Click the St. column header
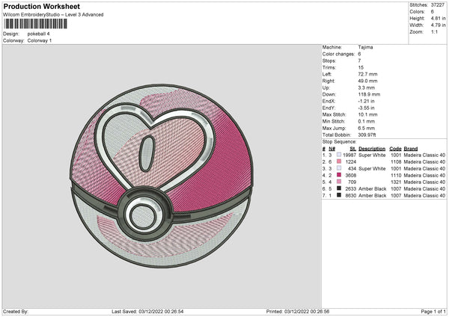 coord(353,149)
